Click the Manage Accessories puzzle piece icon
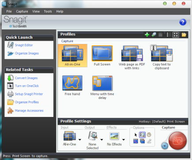 (10, 110)
